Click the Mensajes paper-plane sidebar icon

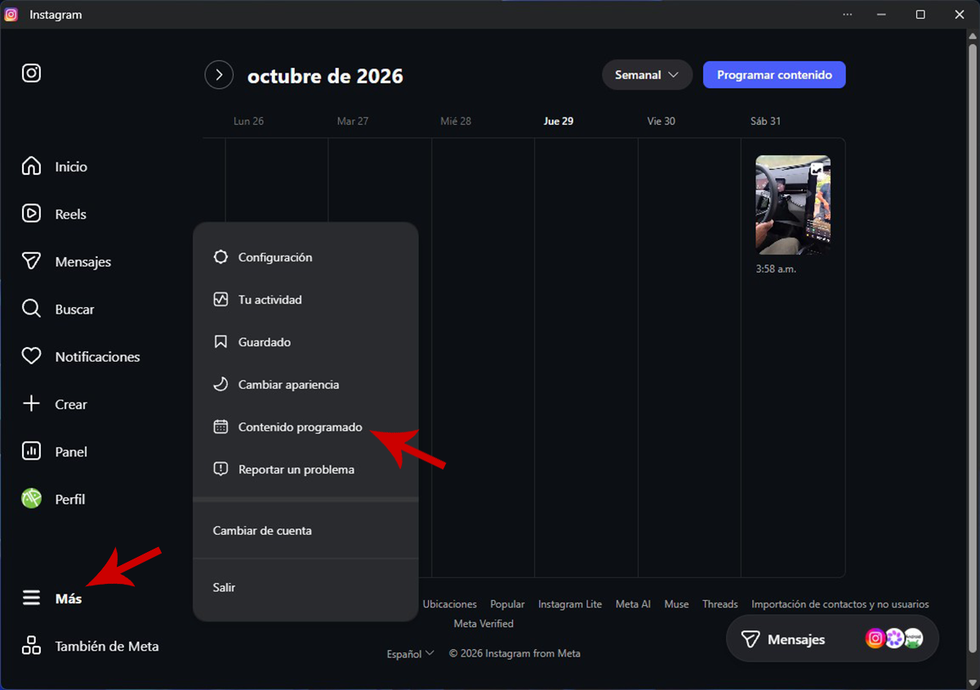31,261
